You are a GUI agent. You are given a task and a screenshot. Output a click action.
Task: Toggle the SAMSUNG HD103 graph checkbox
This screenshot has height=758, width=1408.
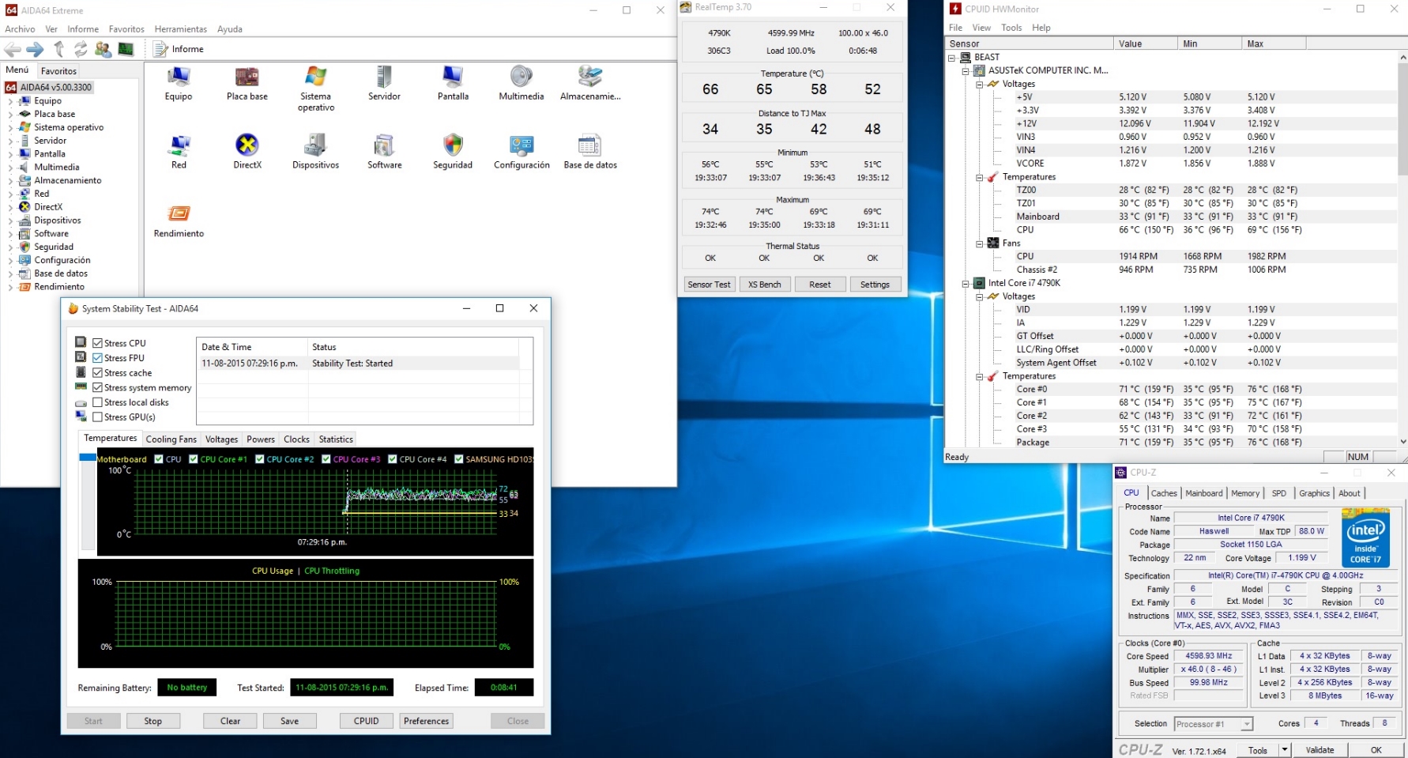[x=459, y=459]
